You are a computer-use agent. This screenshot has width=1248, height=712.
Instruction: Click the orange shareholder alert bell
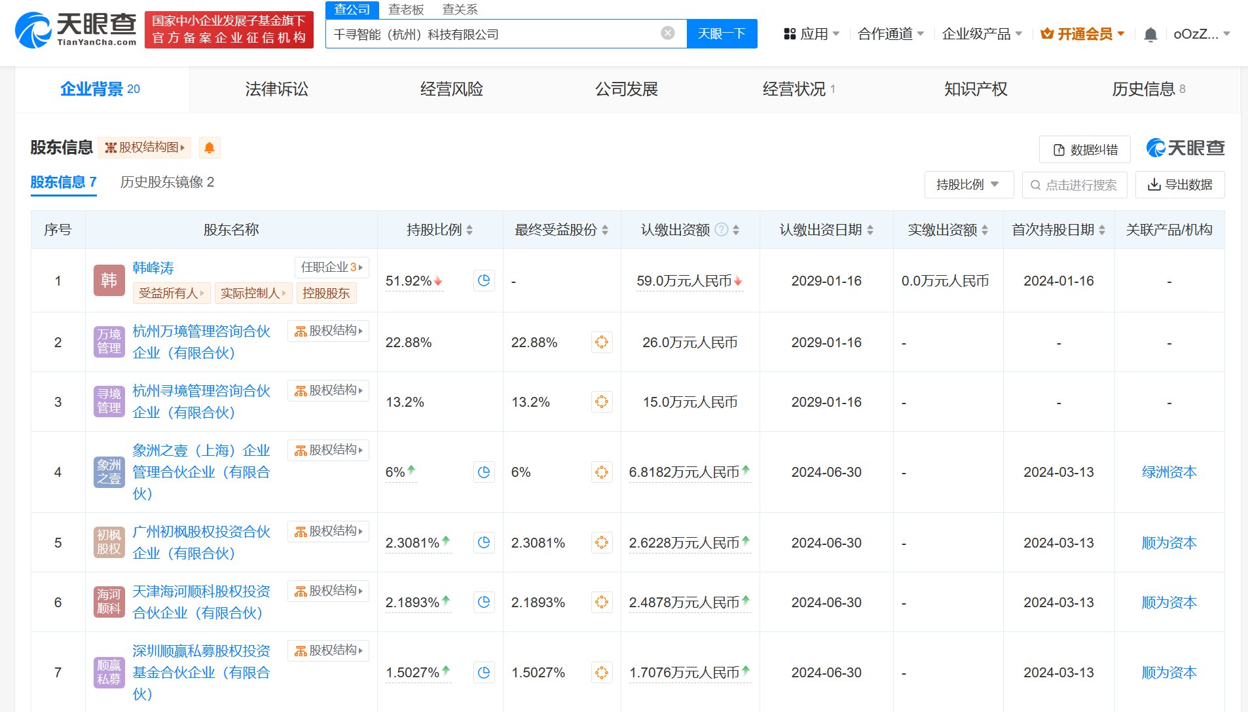[210, 148]
